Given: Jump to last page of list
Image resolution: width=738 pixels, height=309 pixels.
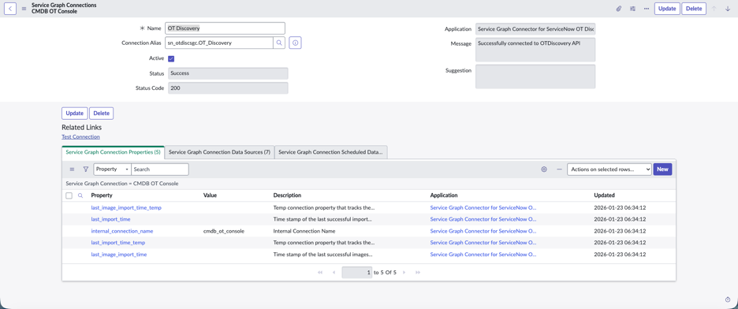Looking at the screenshot, I should tap(417, 272).
